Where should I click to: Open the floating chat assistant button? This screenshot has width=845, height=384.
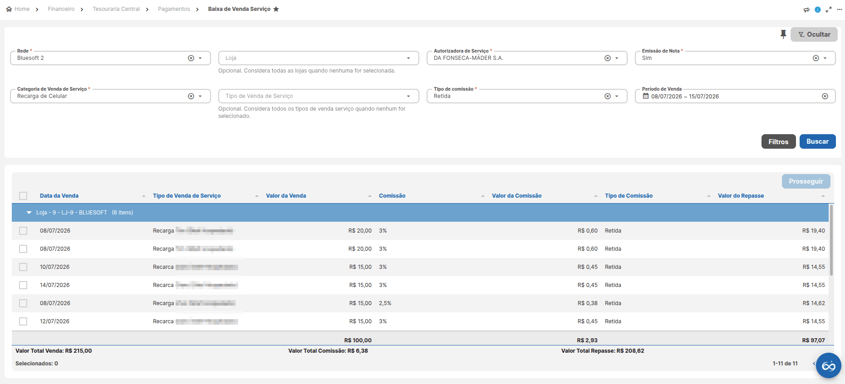[x=829, y=365]
